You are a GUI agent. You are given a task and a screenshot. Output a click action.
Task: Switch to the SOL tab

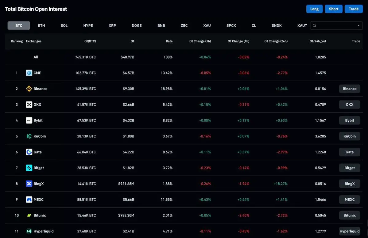[64, 26]
